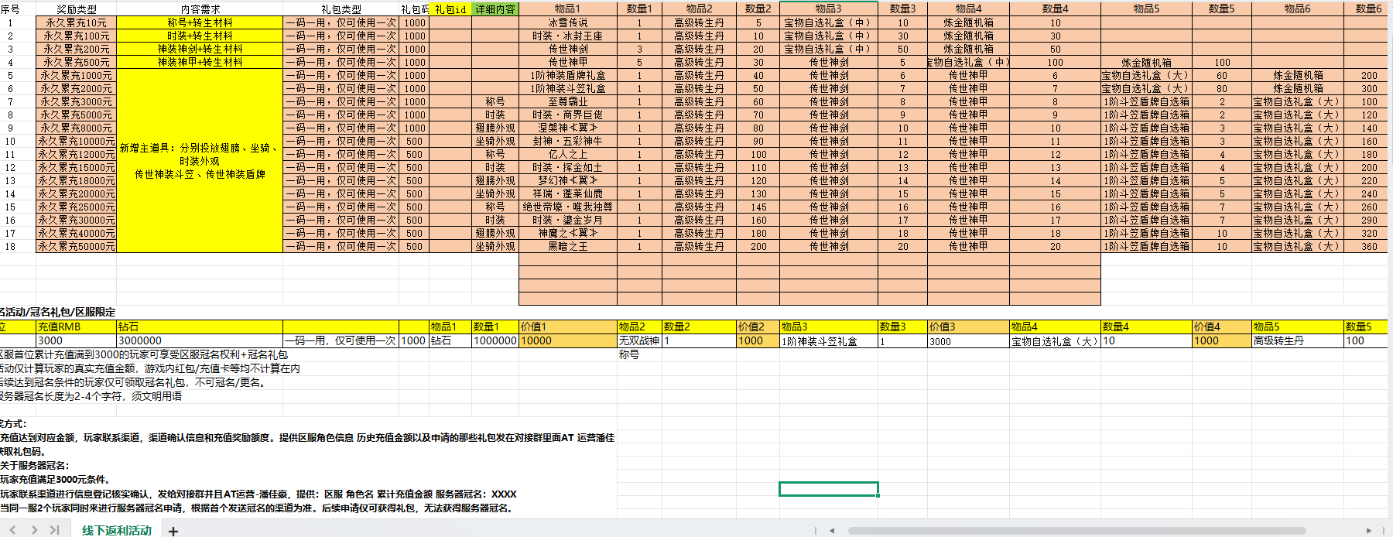1393x537 pixels.
Task: Go to the previous sheet using the arrow
Action: pyautogui.click(x=12, y=530)
